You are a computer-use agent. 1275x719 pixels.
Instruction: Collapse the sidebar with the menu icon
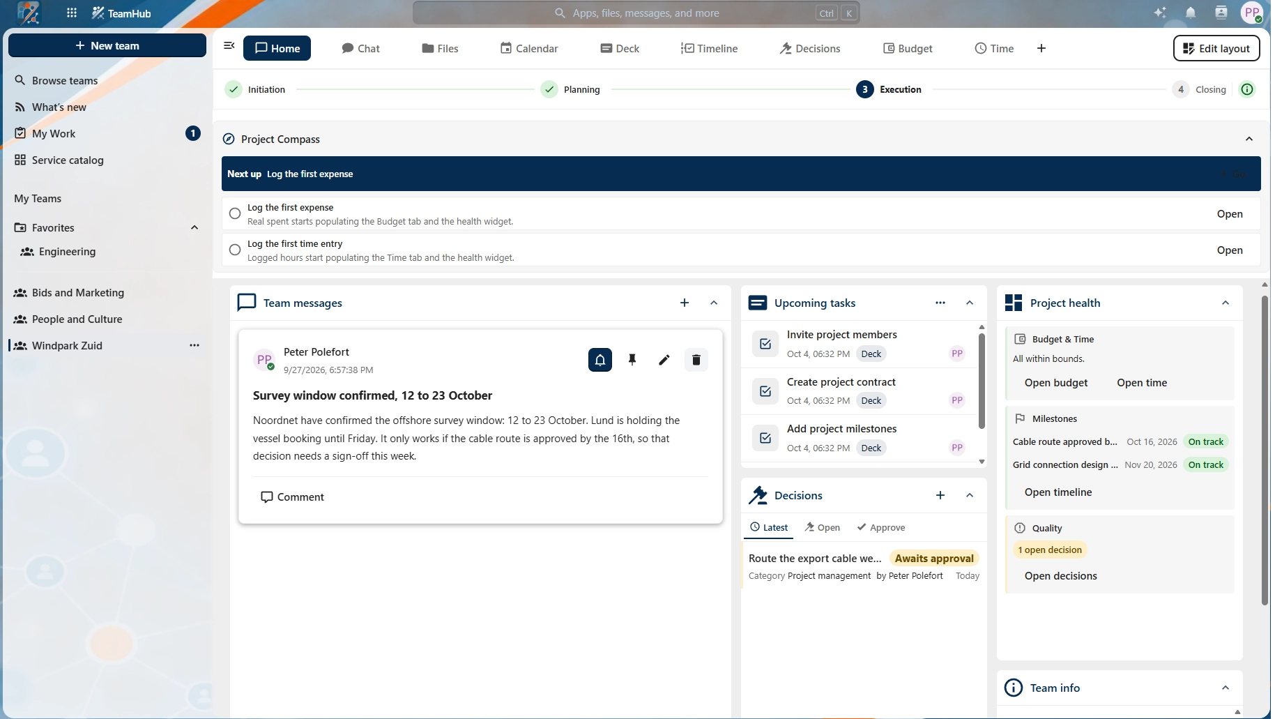pyautogui.click(x=229, y=46)
